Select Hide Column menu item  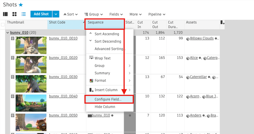coord(110,107)
